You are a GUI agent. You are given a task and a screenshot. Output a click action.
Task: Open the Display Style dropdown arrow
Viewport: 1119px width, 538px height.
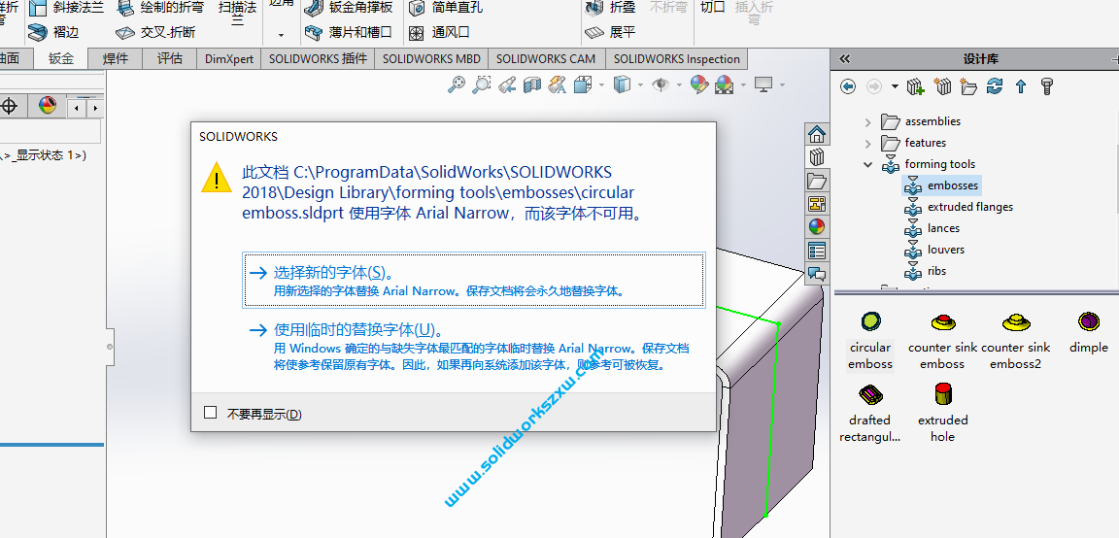640,84
